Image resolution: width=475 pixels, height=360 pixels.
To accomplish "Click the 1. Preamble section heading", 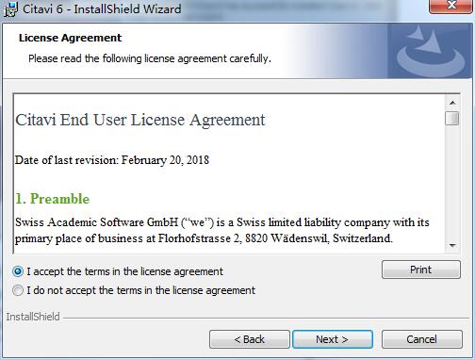I will [x=53, y=199].
